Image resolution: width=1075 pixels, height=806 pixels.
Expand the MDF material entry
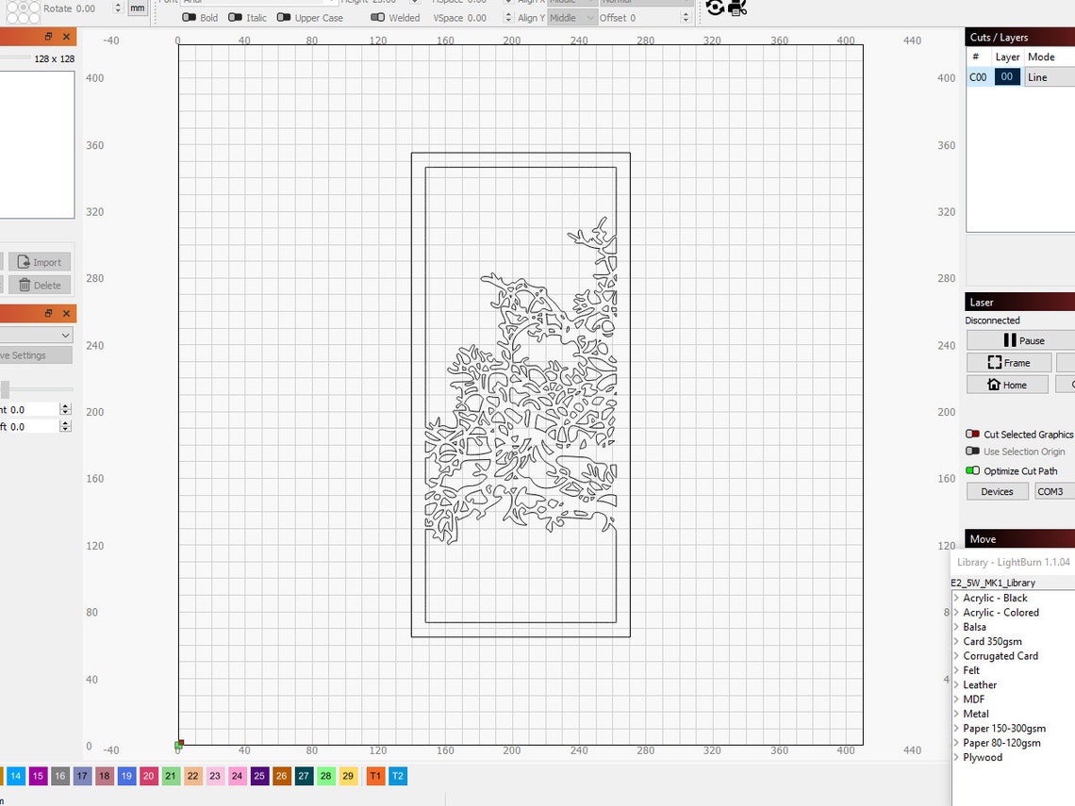click(x=958, y=699)
